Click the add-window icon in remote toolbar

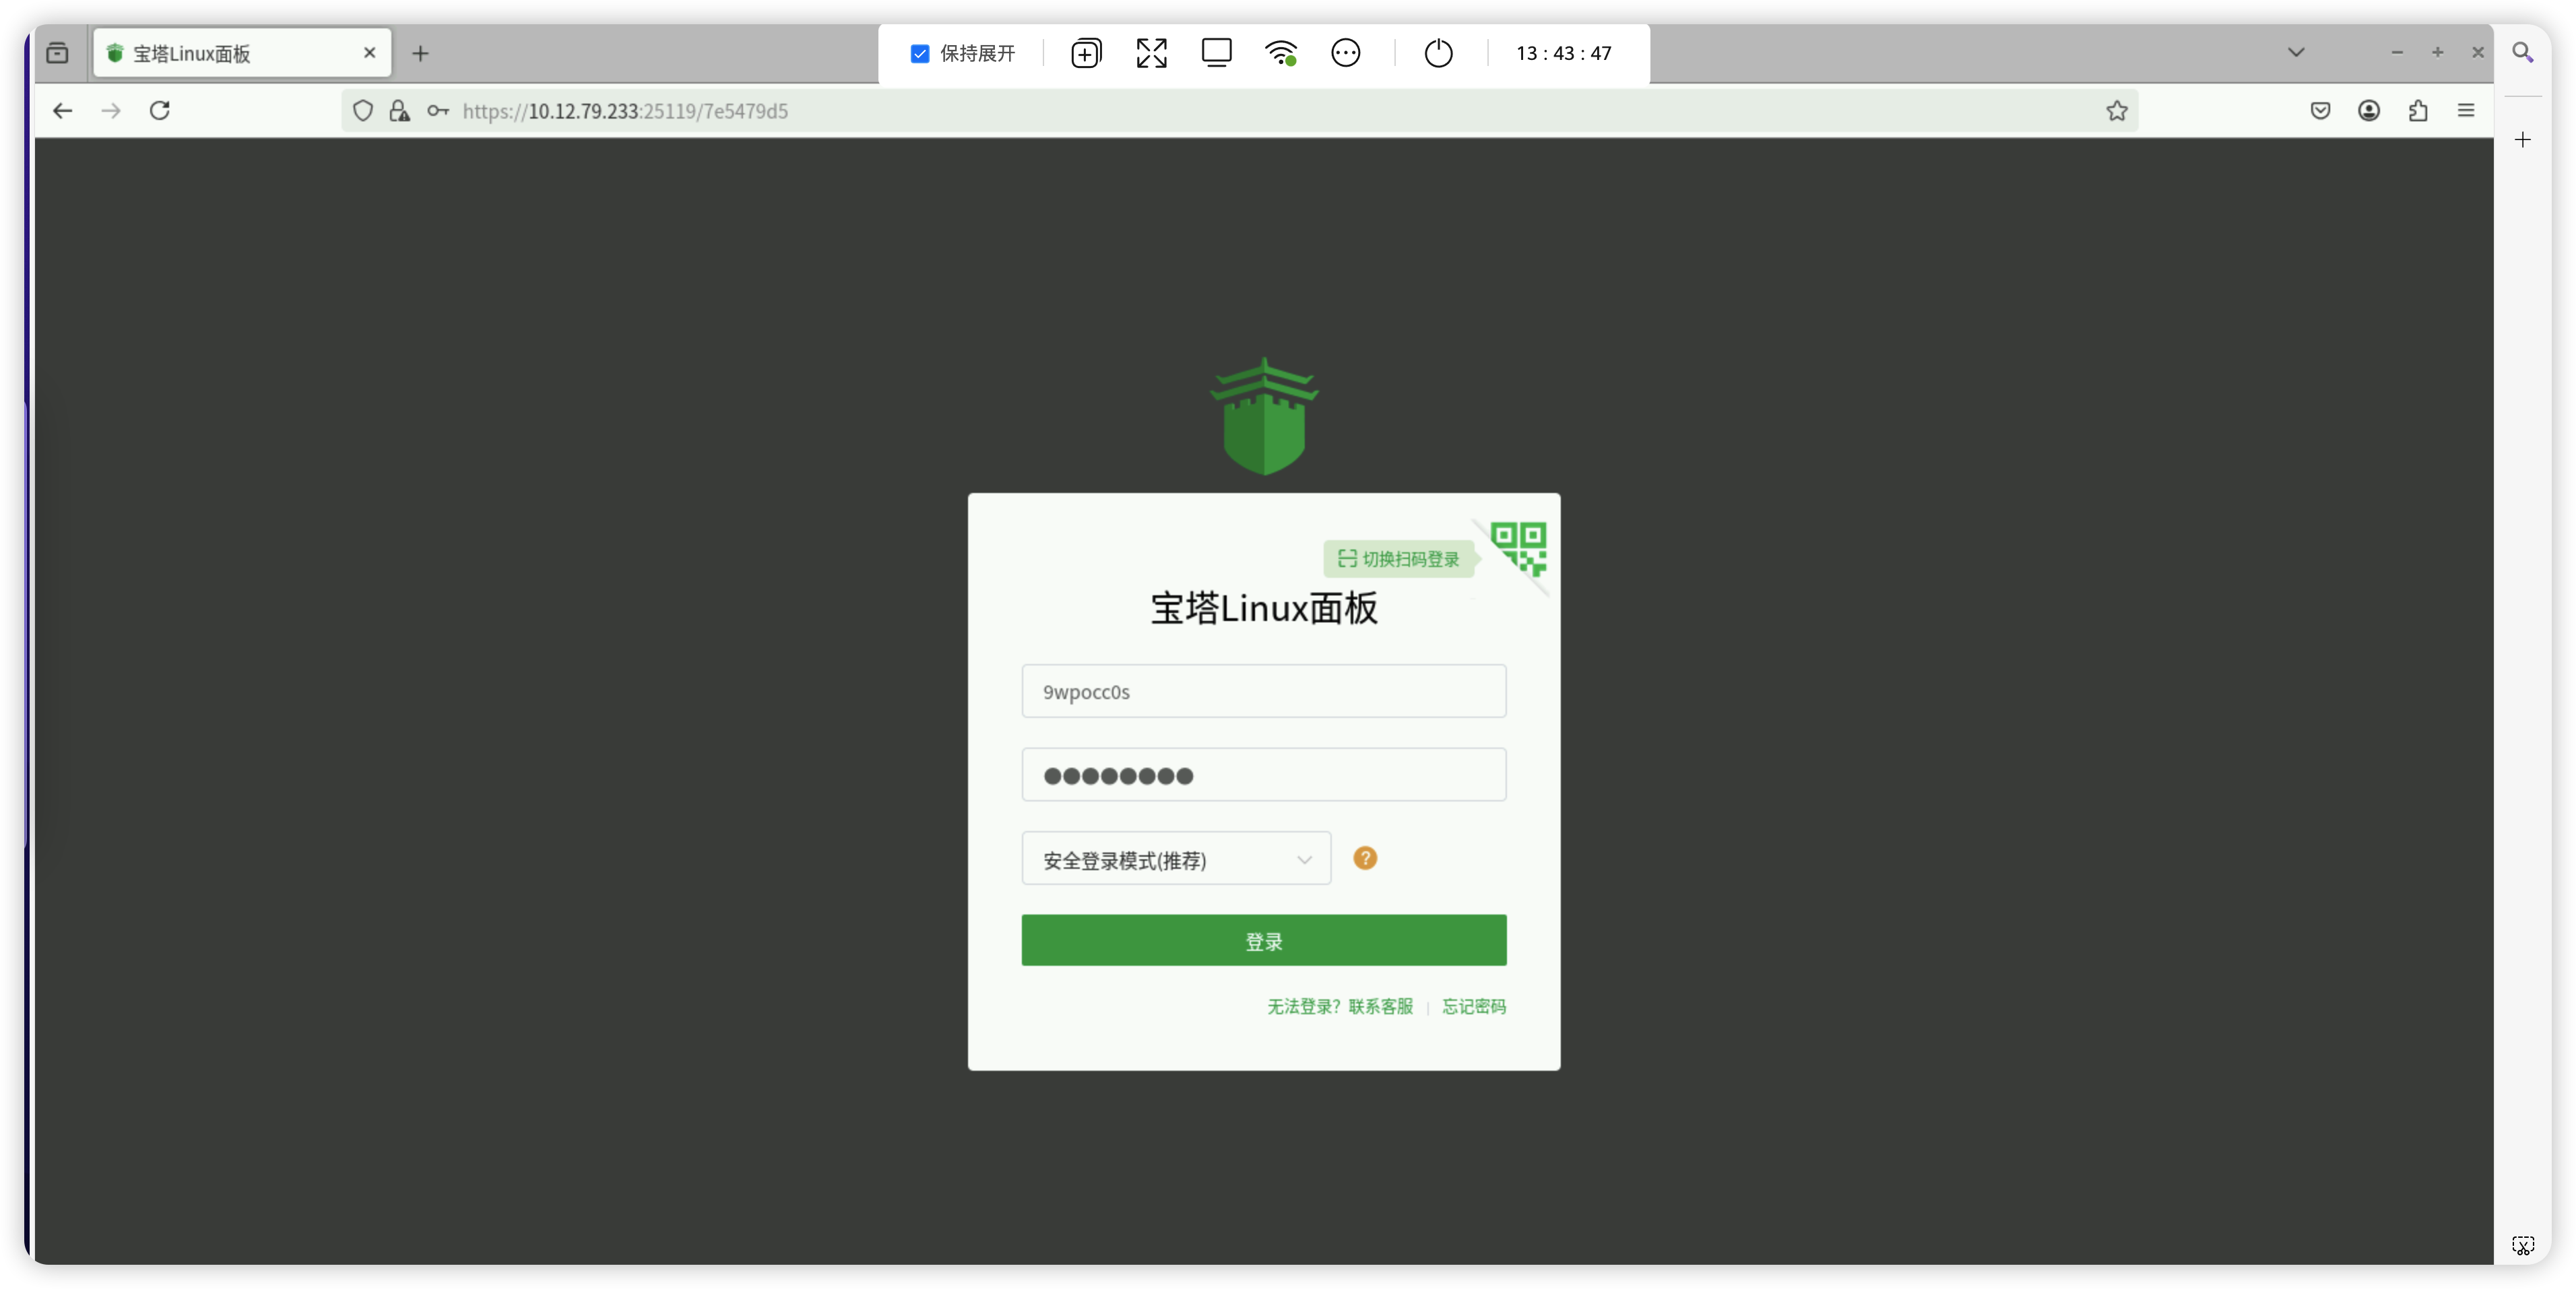1086,53
